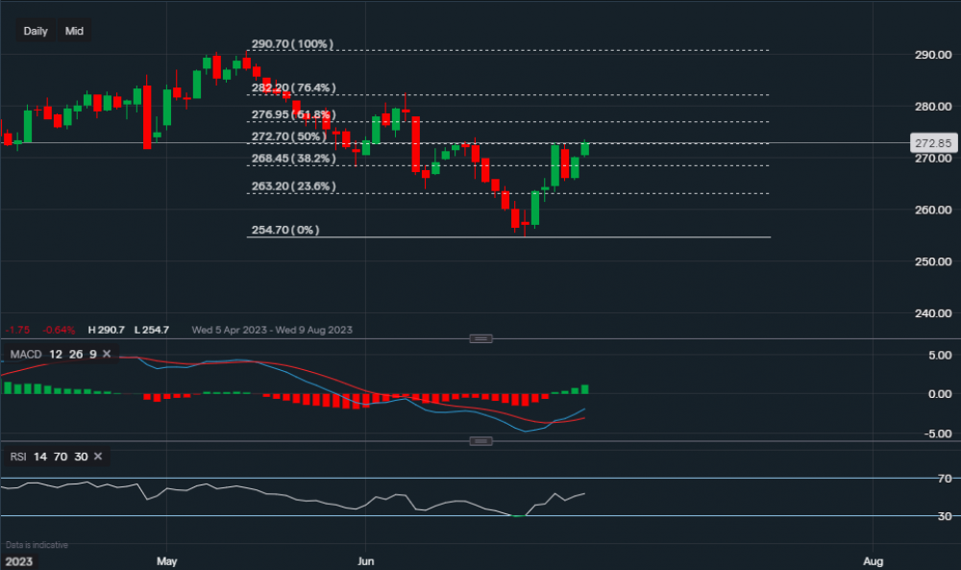Click the 280.00 price axis label
The width and height of the screenshot is (961, 570).
930,107
